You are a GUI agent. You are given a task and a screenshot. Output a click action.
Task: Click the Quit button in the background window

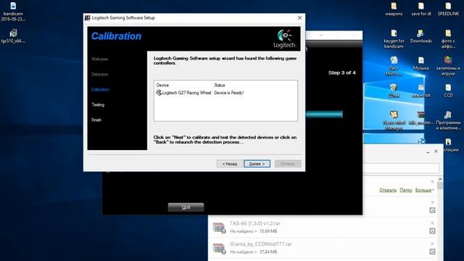pos(186,207)
